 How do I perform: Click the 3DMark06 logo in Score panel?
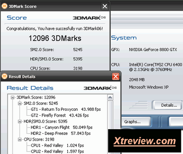point(89,18)
